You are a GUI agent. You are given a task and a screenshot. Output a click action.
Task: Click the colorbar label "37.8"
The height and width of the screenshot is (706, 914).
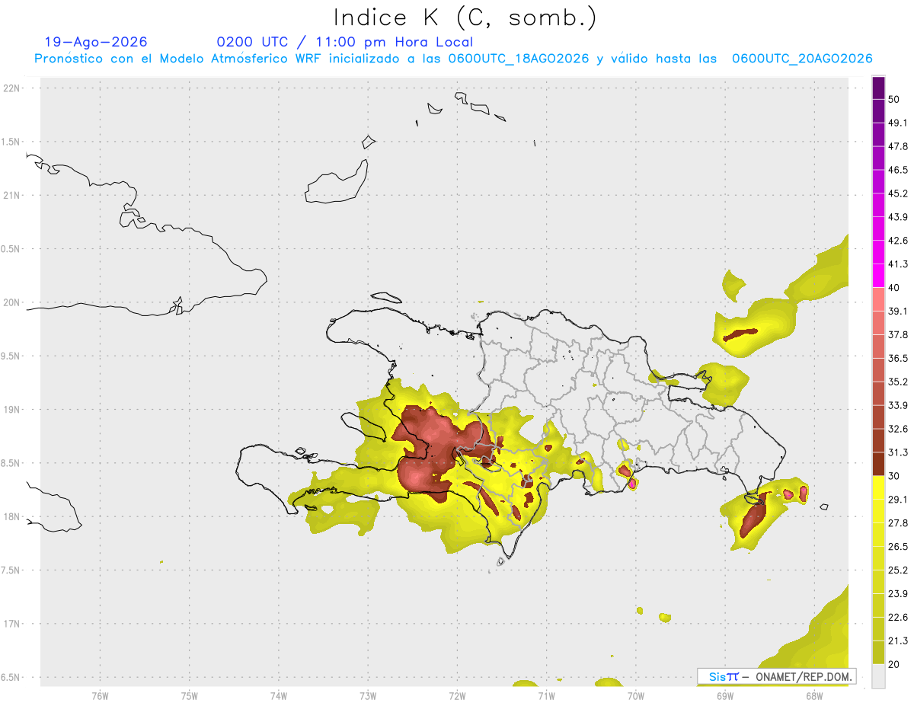(898, 335)
